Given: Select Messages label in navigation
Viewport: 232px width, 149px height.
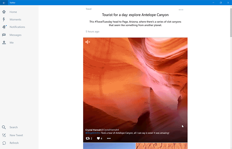Looking at the screenshot, I should tap(16, 35).
